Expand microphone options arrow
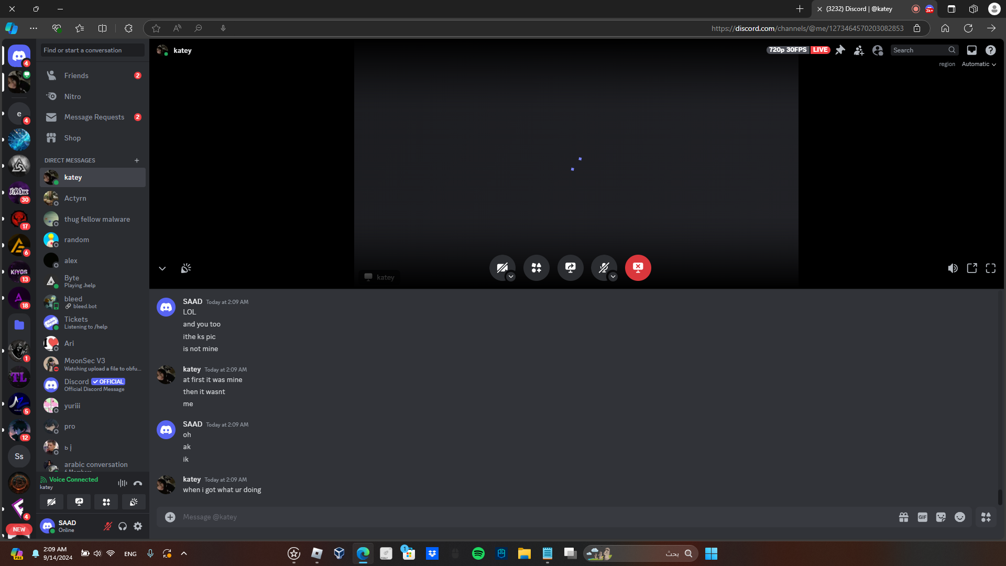Screen dimensions: 1006x566 click(613, 277)
